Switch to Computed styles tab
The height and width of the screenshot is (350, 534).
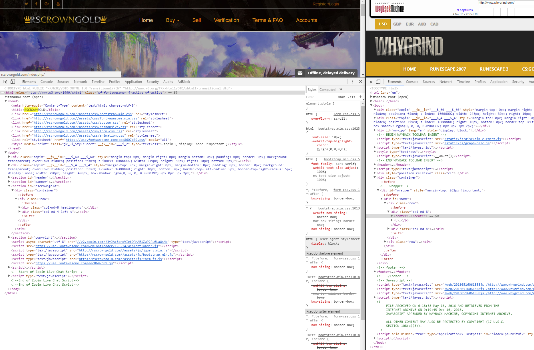coord(327,90)
